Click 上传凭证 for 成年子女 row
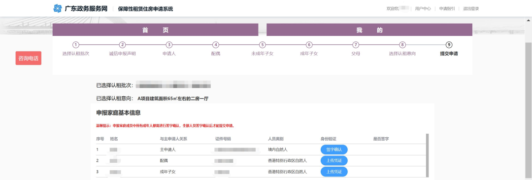The height and width of the screenshot is (180, 532). click(x=334, y=172)
